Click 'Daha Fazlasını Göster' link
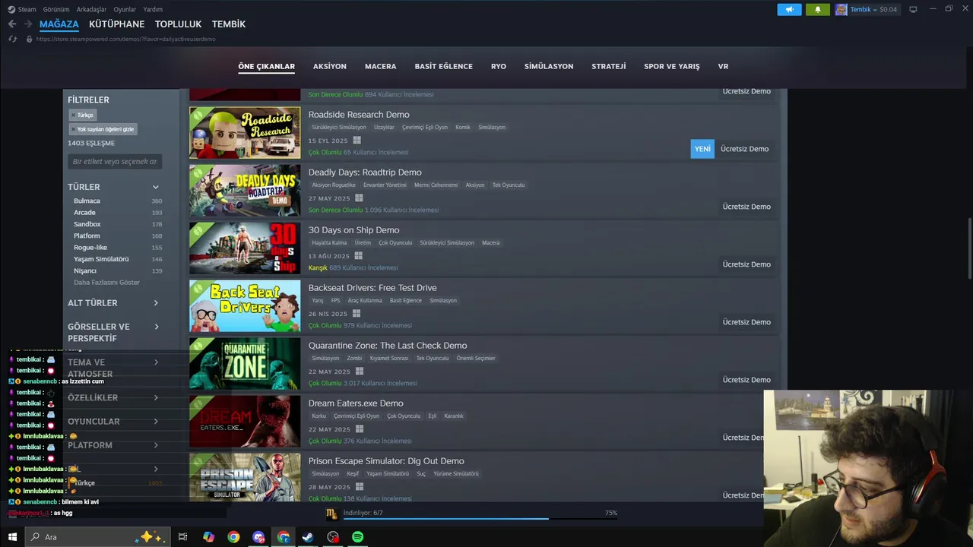973x547 pixels. coord(106,283)
